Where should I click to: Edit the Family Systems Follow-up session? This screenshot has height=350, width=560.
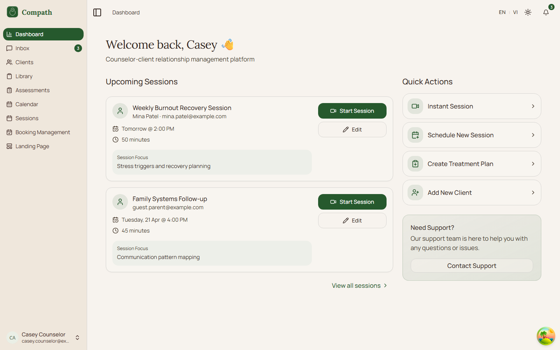point(352,220)
